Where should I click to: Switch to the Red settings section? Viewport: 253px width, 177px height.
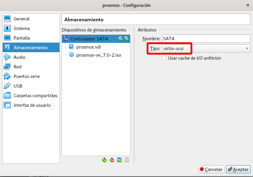click(17, 67)
